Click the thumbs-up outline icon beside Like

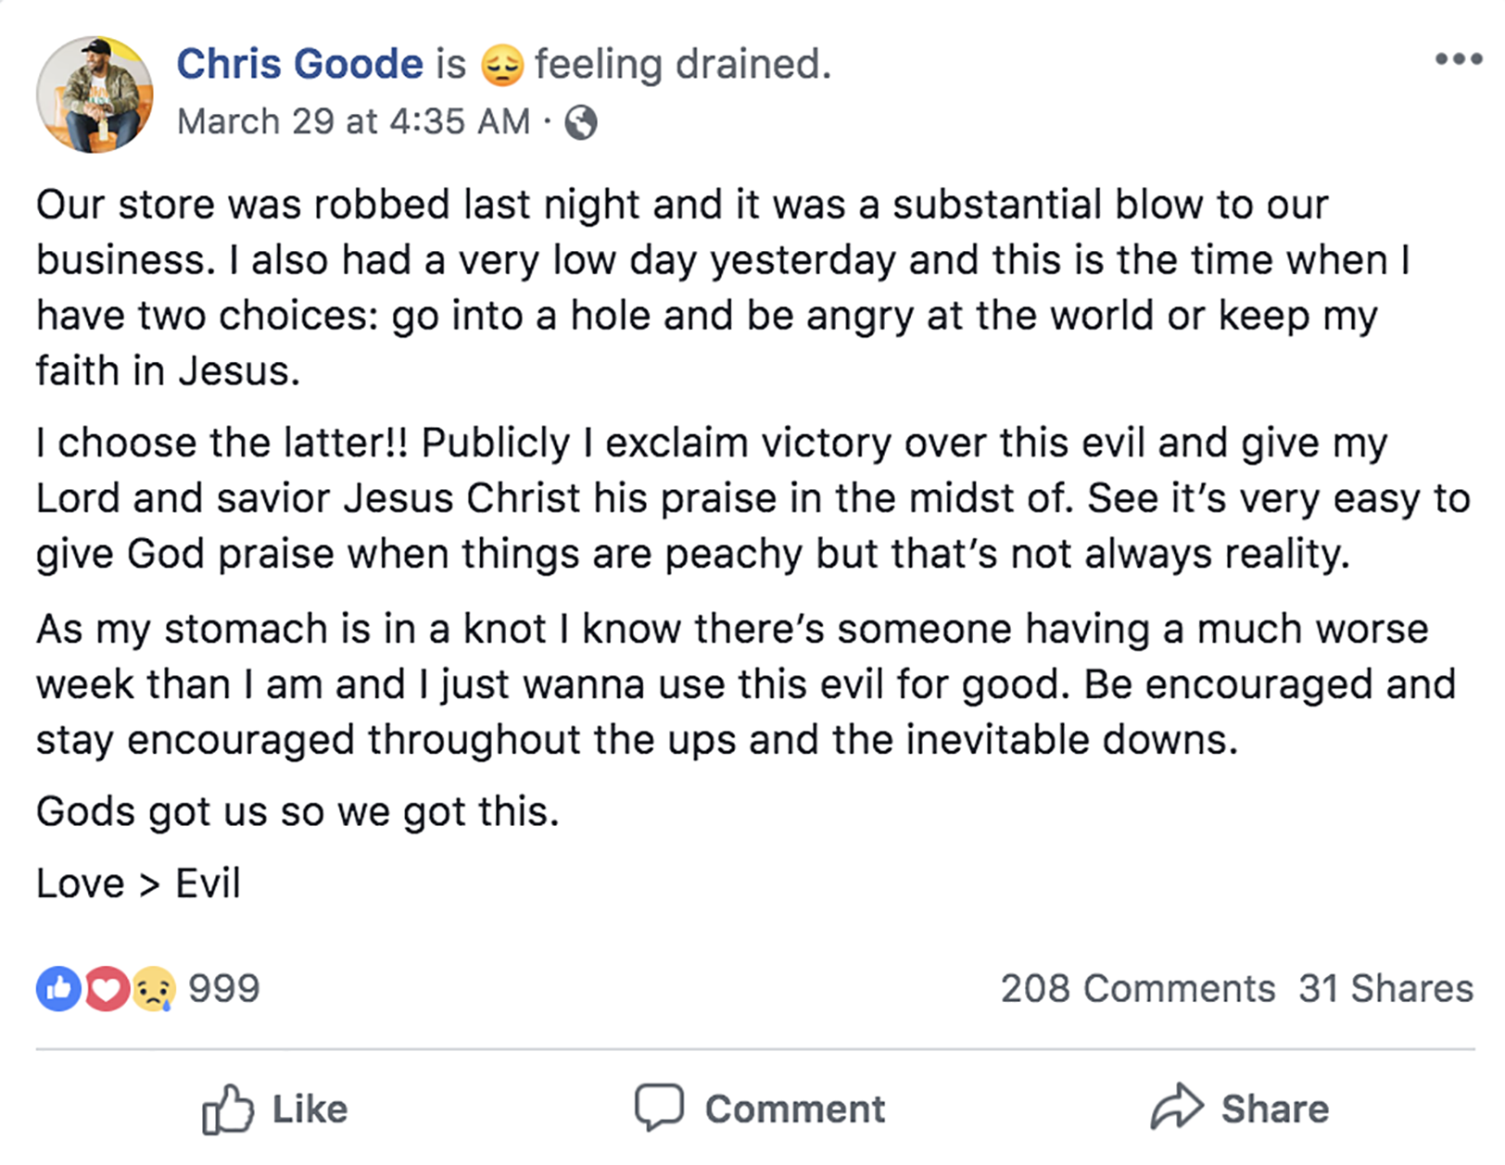pos(228,1109)
